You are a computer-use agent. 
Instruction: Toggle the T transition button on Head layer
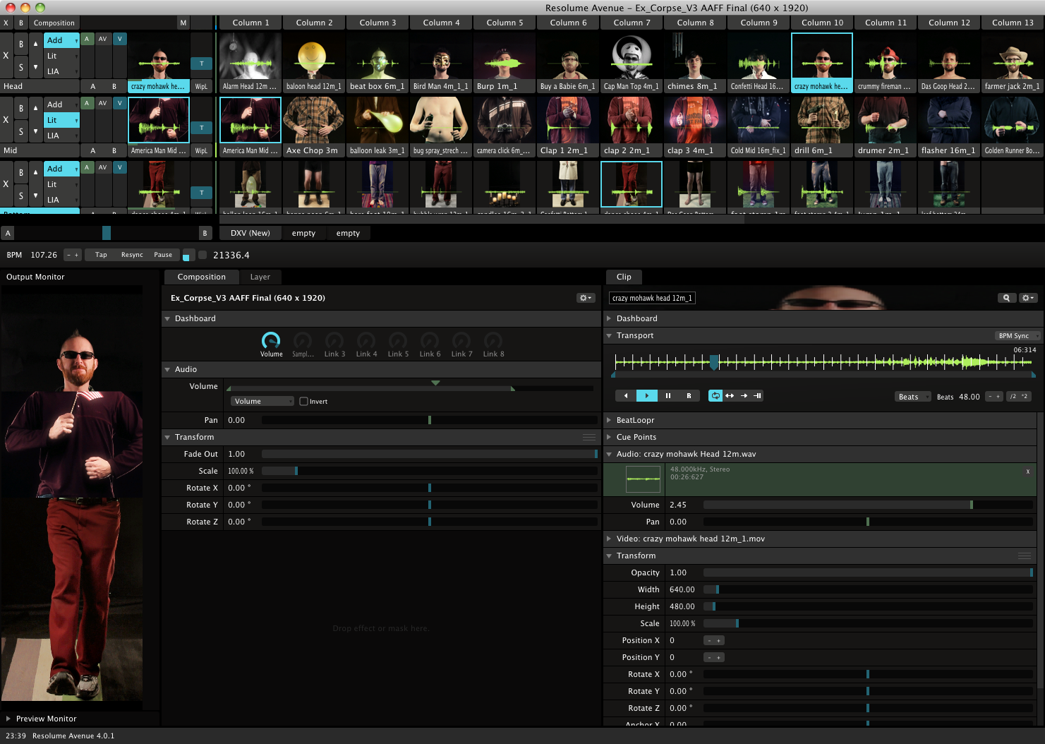click(x=201, y=64)
